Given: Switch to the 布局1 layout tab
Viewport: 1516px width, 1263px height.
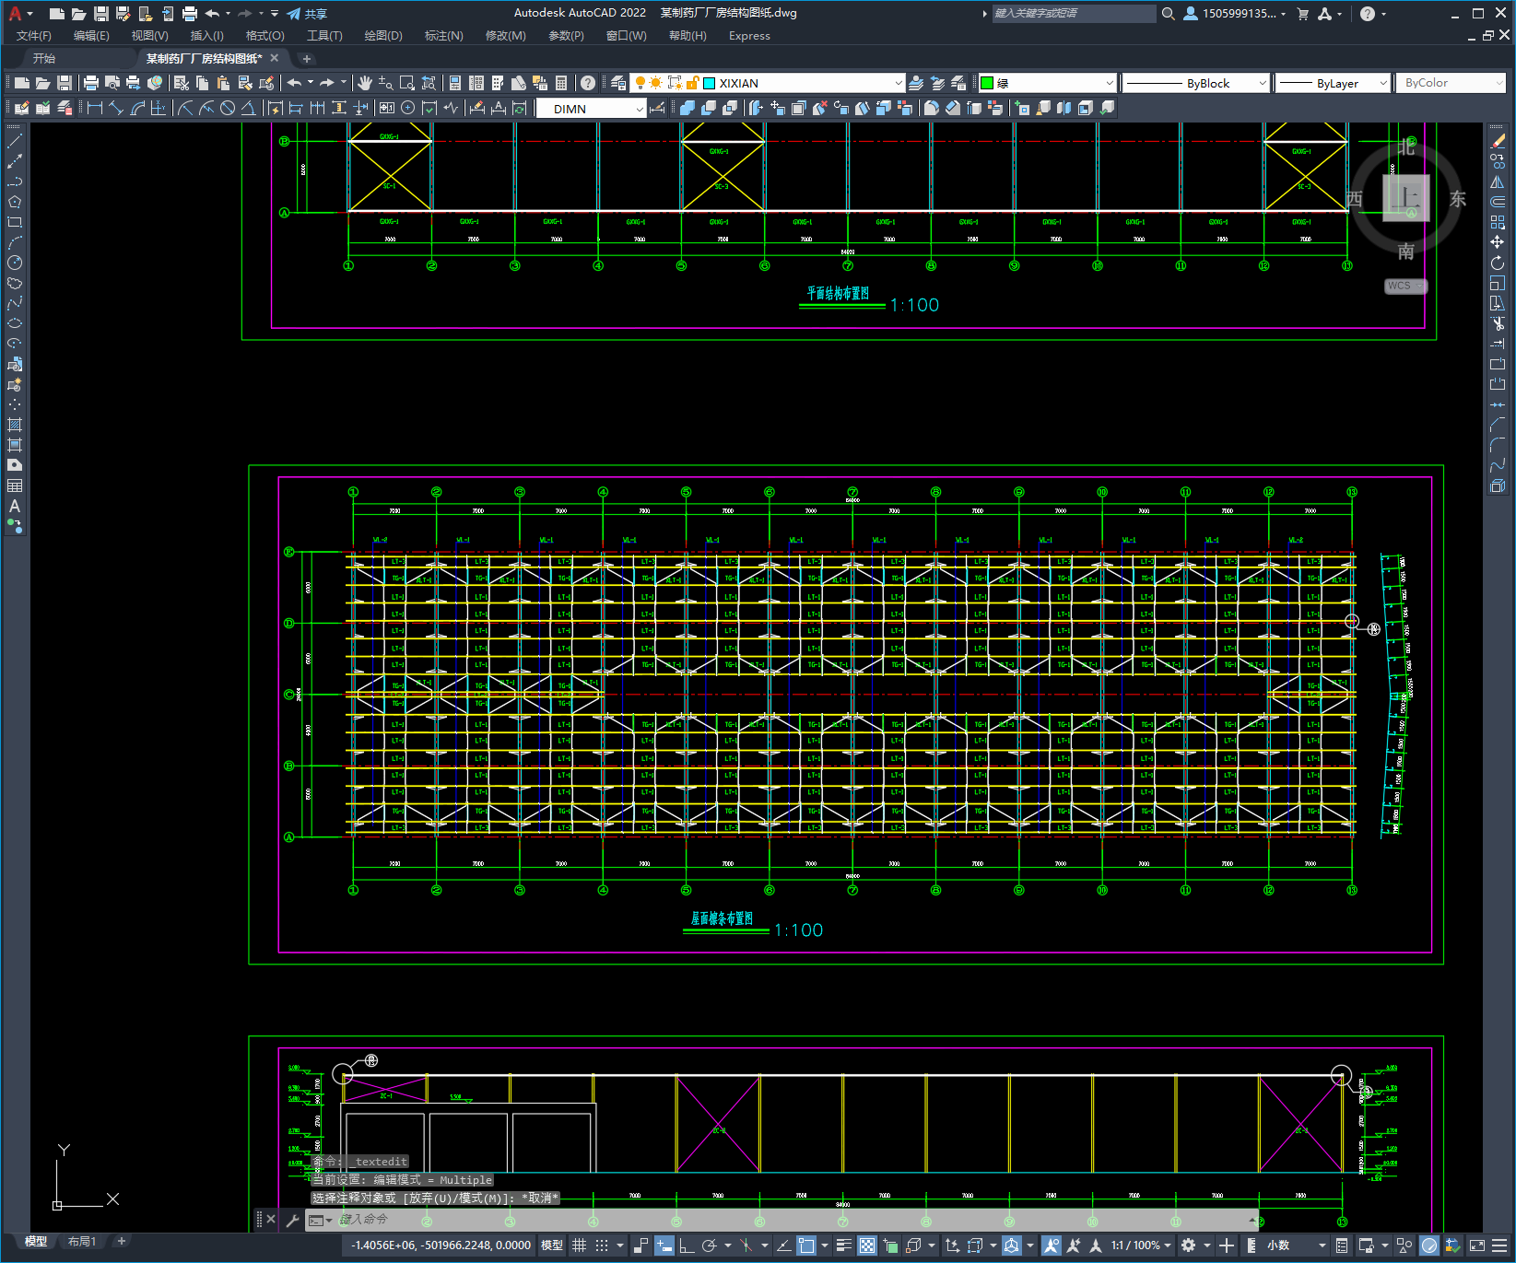Looking at the screenshot, I should pos(81,1241).
